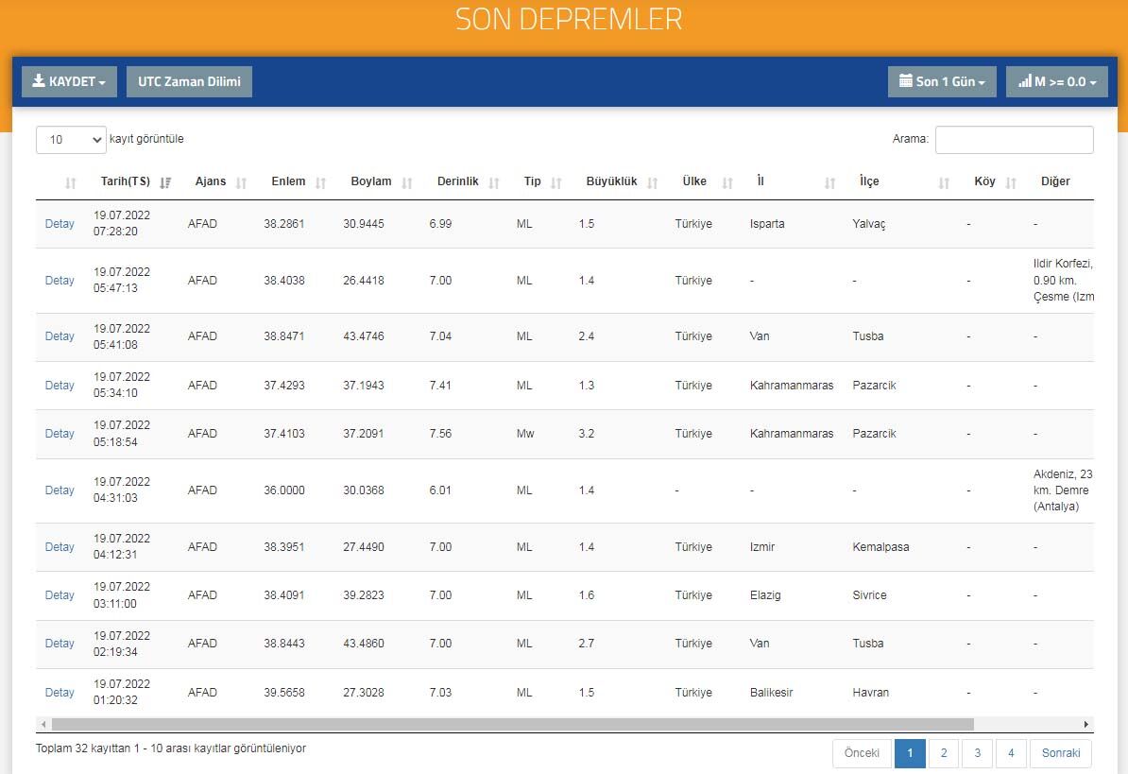Click the SON DEPREMLER page heading
The width and height of the screenshot is (1128, 774).
point(569,20)
